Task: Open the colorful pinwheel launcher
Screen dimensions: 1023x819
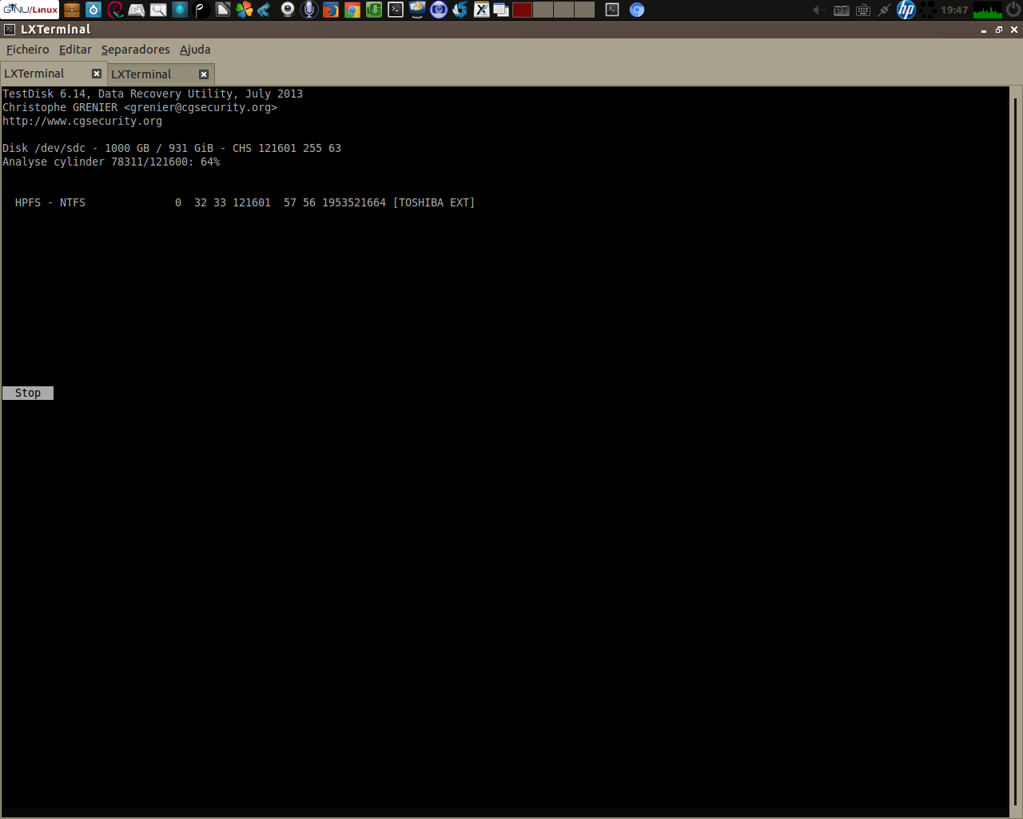Action: [x=245, y=10]
